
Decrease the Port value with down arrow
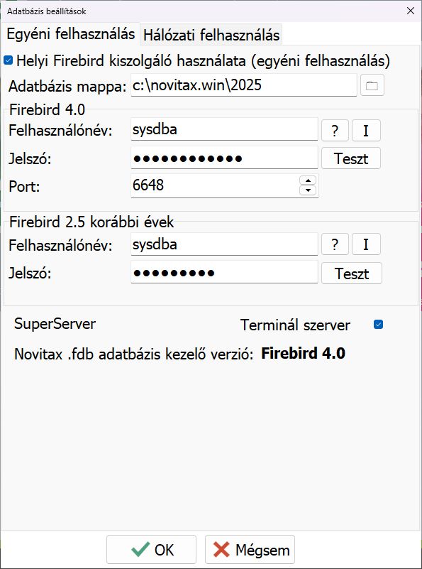pos(308,190)
